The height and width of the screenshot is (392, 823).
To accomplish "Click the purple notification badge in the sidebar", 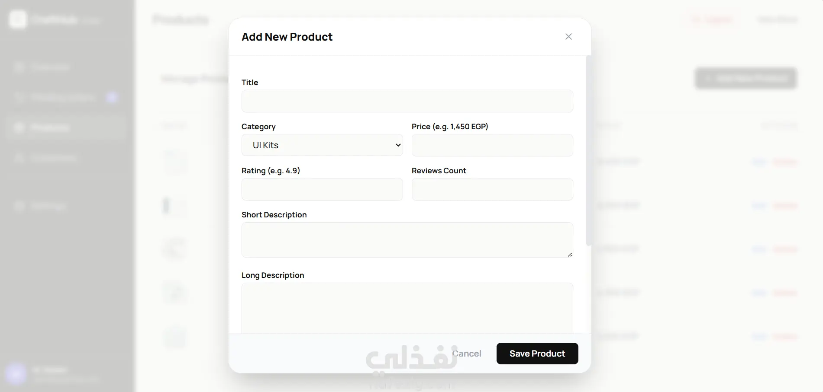I will click(x=112, y=97).
